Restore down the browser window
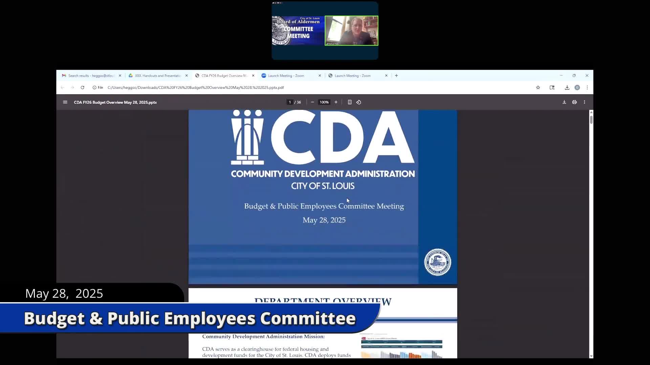Screen dimensions: 650x365 [574, 76]
